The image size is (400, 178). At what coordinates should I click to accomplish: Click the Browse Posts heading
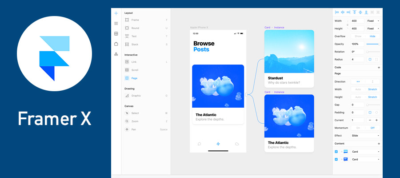pos(204,46)
